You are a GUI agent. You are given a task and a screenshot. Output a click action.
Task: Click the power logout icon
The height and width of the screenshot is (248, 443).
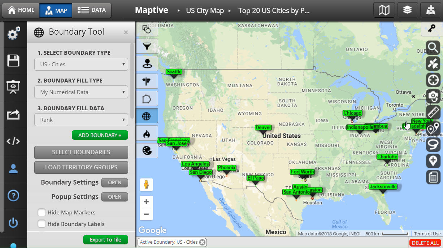[x=14, y=223]
